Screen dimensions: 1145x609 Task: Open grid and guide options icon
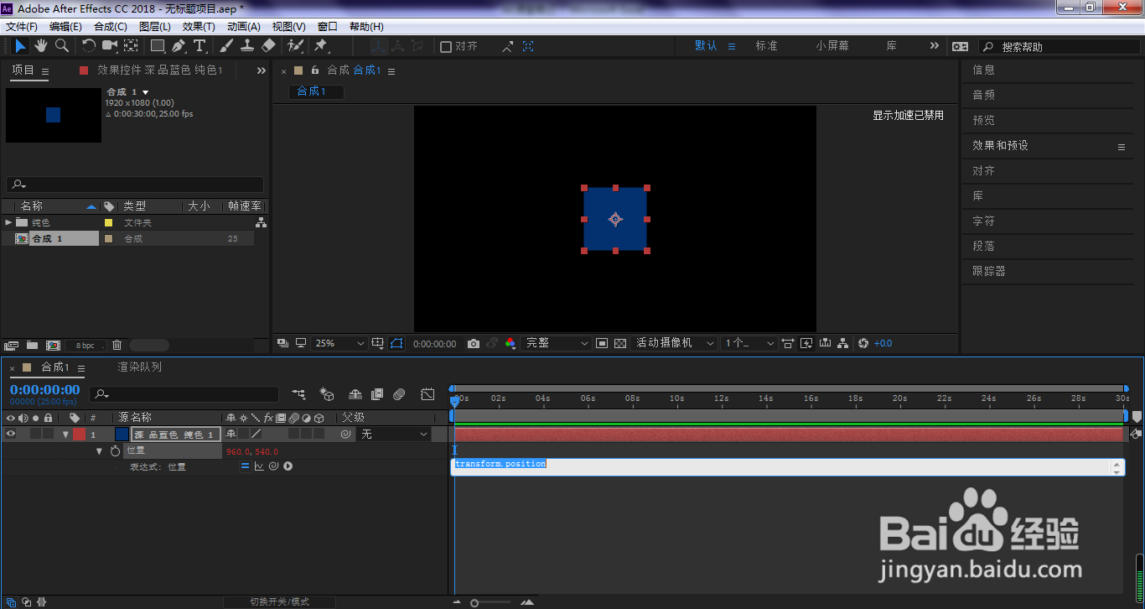(x=378, y=343)
